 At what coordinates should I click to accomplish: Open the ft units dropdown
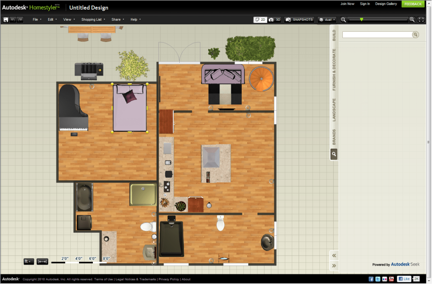point(28,261)
